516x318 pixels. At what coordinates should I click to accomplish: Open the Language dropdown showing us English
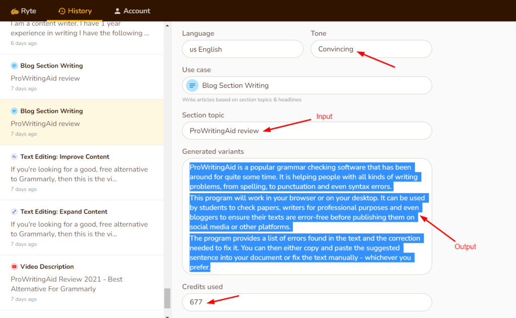242,49
